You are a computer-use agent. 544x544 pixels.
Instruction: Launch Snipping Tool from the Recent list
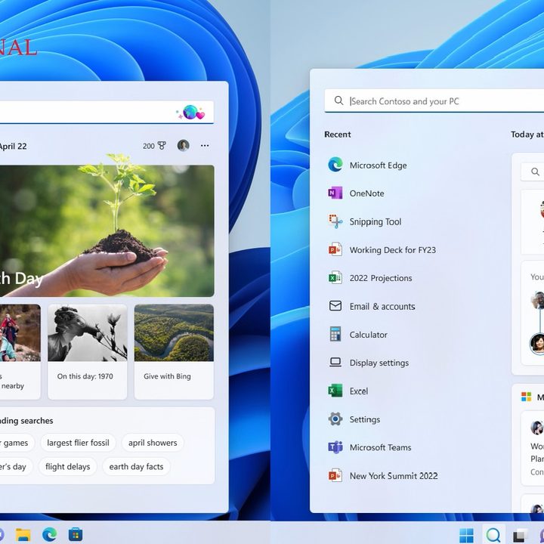[x=365, y=221]
